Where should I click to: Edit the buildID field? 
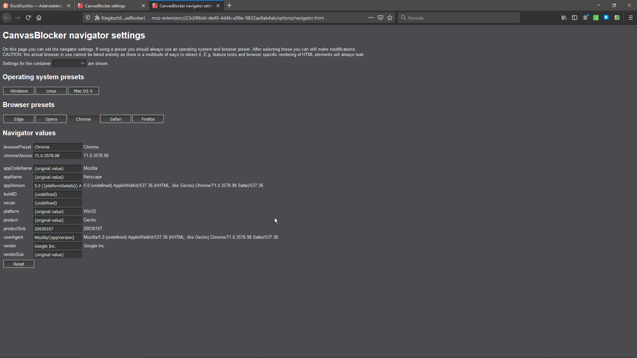coord(58,194)
